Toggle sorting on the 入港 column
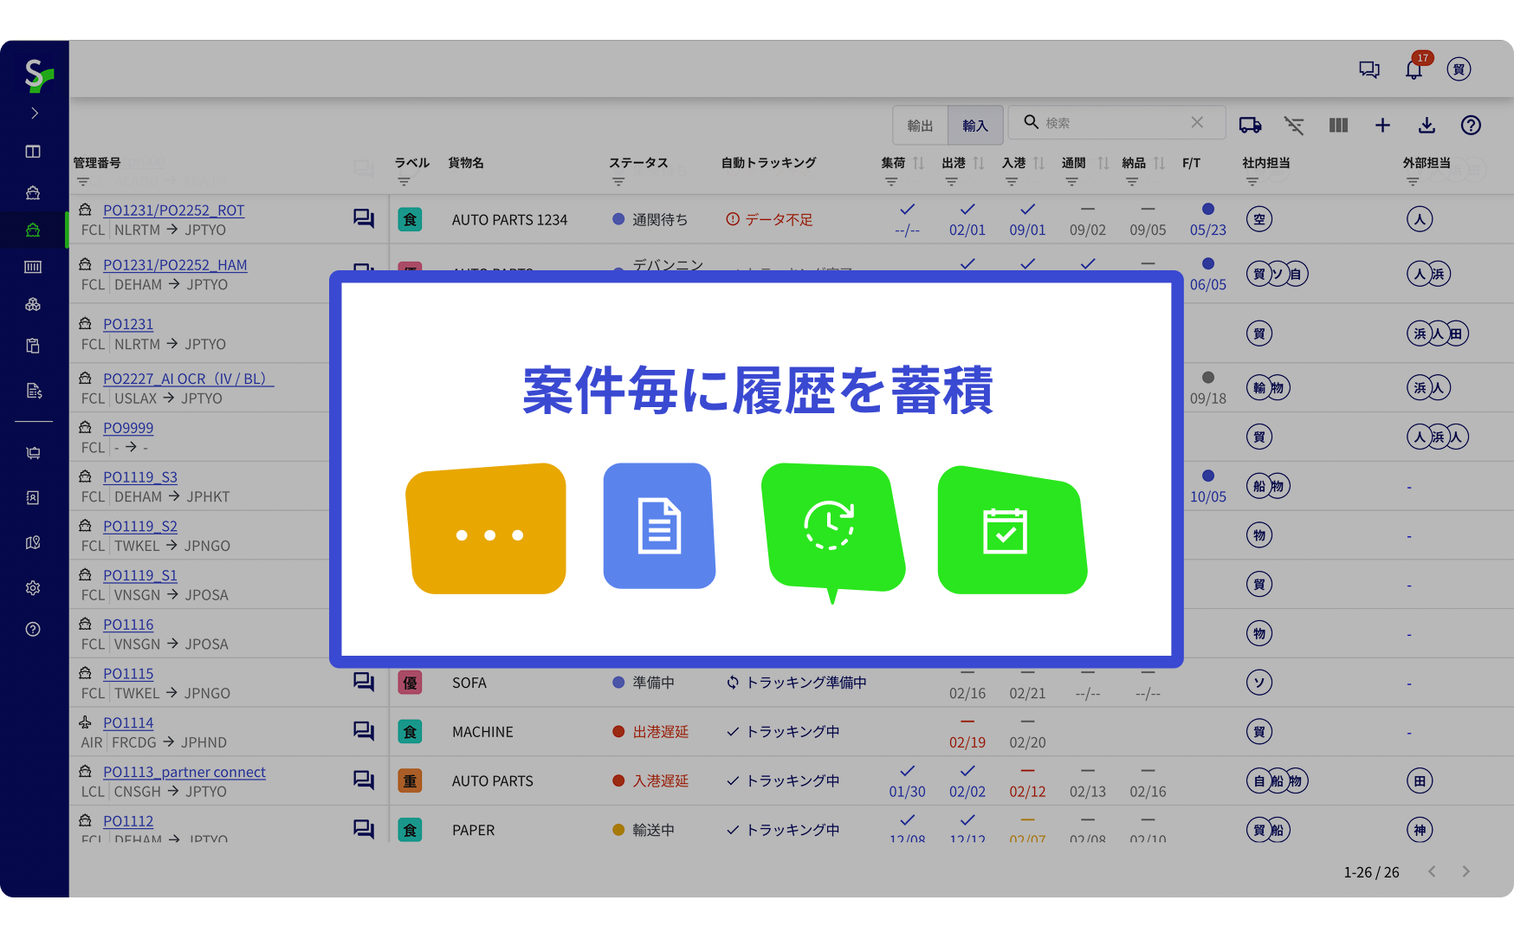The image size is (1514, 939). coord(1038,163)
